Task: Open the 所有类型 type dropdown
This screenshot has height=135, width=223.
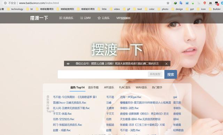Action: pyautogui.click(x=155, y=74)
